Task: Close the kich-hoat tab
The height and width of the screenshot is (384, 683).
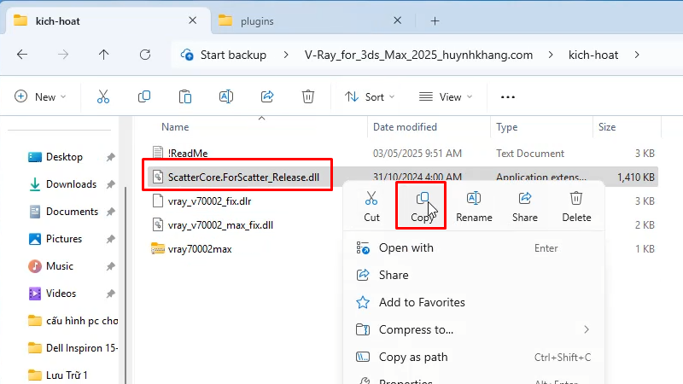Action: [193, 20]
